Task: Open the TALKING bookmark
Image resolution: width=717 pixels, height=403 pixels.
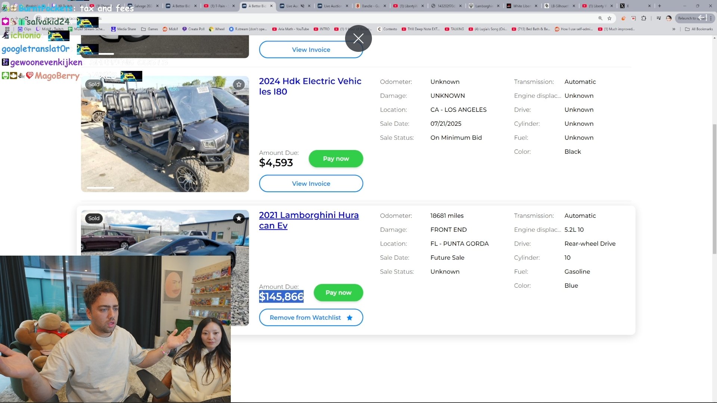Action: (454, 29)
